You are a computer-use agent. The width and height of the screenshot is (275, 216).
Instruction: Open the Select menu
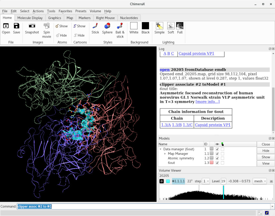25,11
